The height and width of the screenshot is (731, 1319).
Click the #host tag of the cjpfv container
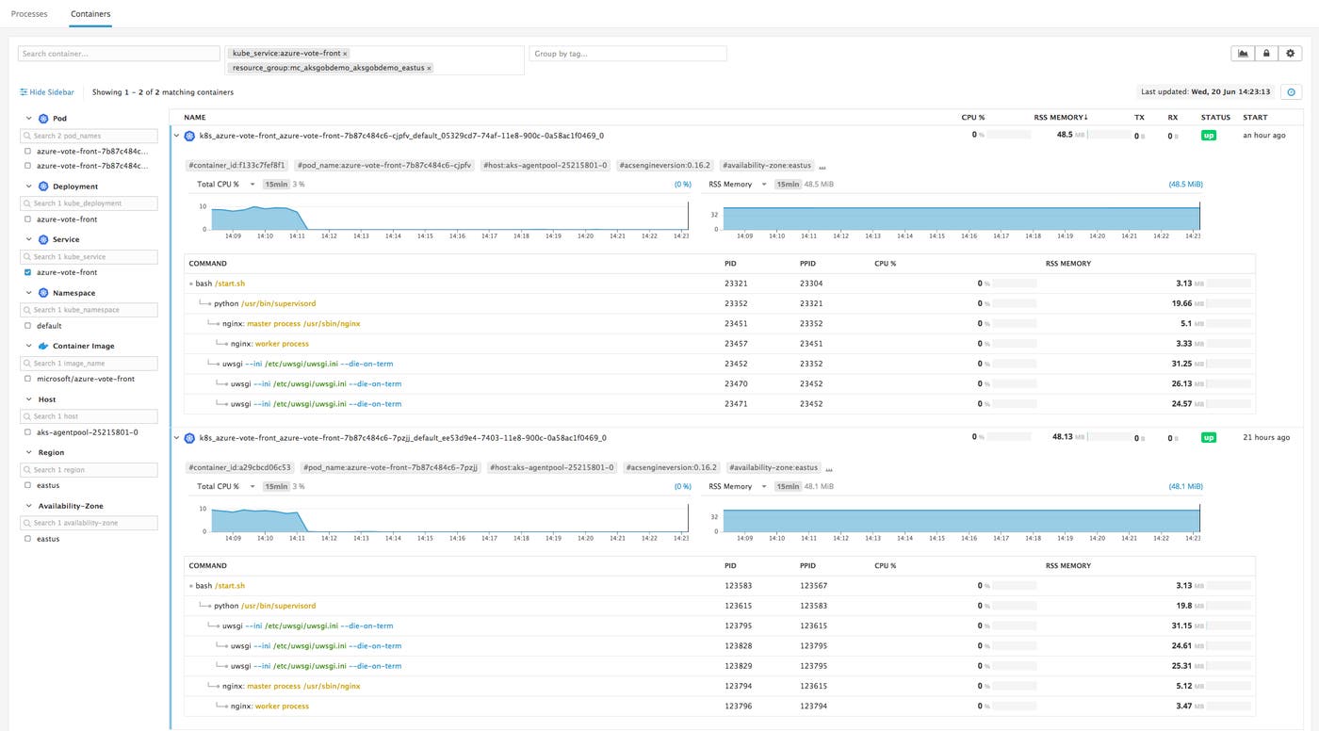tap(545, 166)
